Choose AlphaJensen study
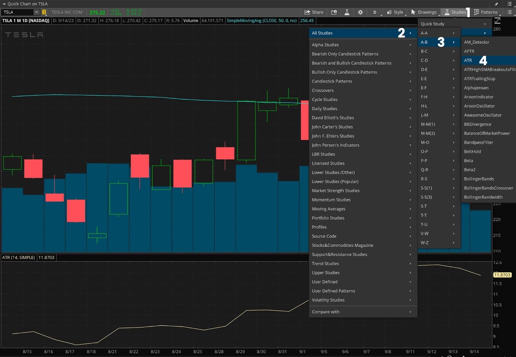The height and width of the screenshot is (357, 516). coord(489,88)
